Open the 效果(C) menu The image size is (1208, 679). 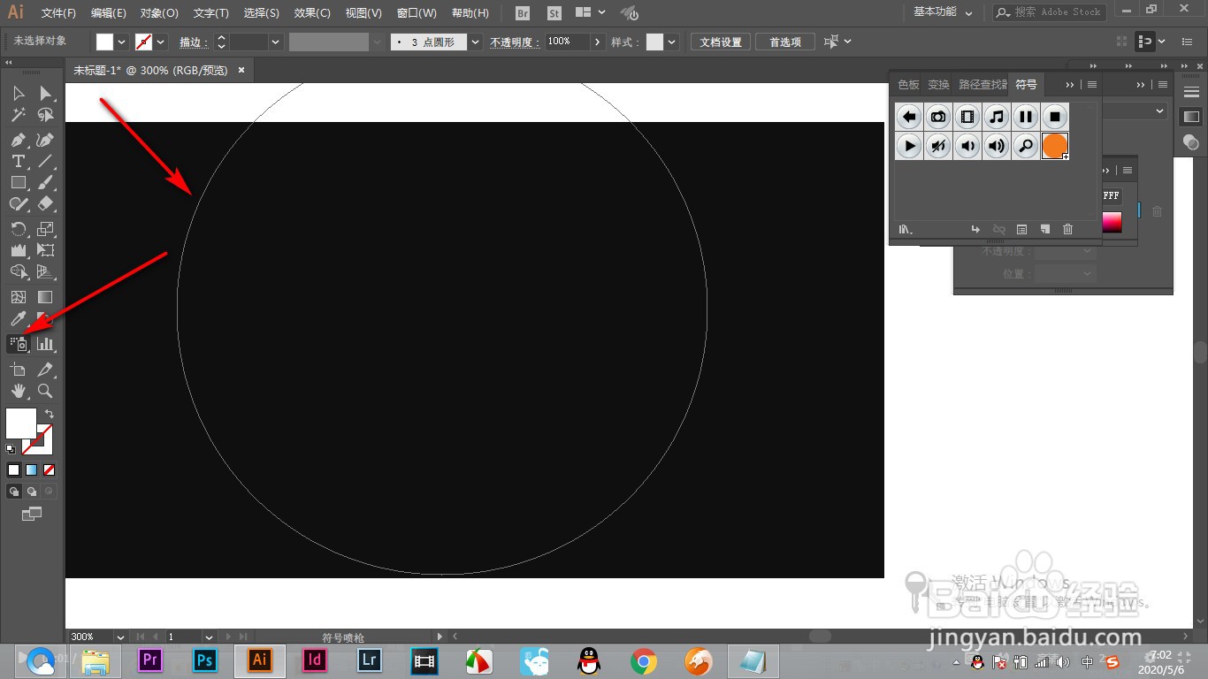tap(312, 13)
